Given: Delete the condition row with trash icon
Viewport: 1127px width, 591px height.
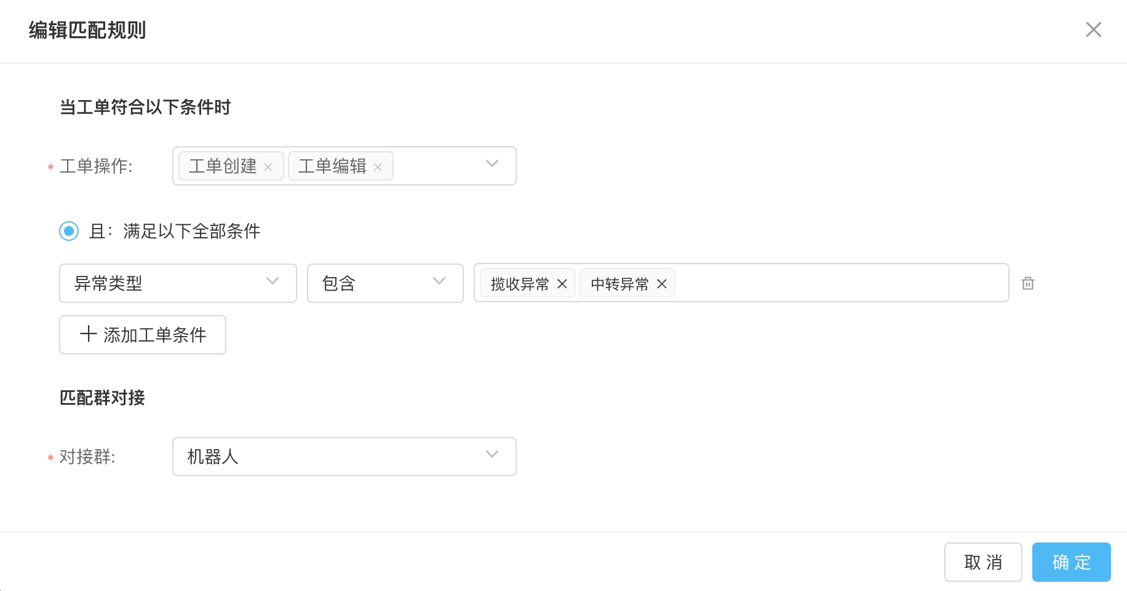Looking at the screenshot, I should [1028, 283].
